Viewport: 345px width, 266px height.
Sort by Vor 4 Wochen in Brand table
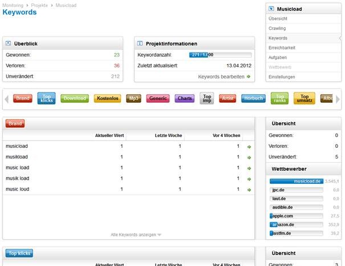[226, 135]
